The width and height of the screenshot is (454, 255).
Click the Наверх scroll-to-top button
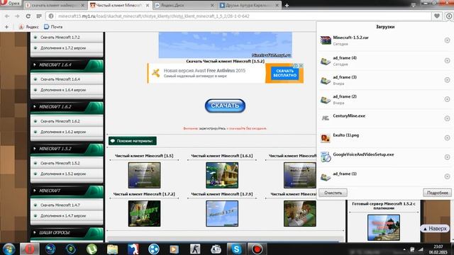point(435,229)
